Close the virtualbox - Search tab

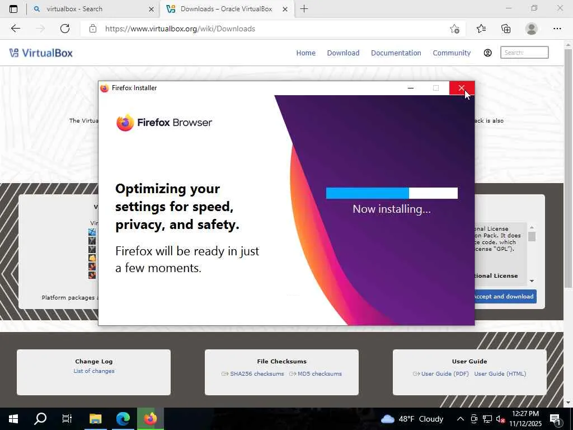(x=151, y=9)
